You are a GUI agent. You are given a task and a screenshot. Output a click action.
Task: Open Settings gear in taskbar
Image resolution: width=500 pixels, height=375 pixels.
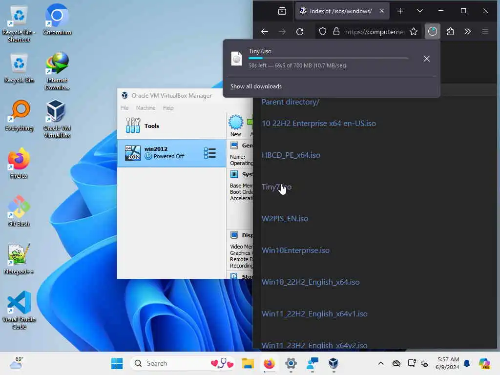point(291,363)
